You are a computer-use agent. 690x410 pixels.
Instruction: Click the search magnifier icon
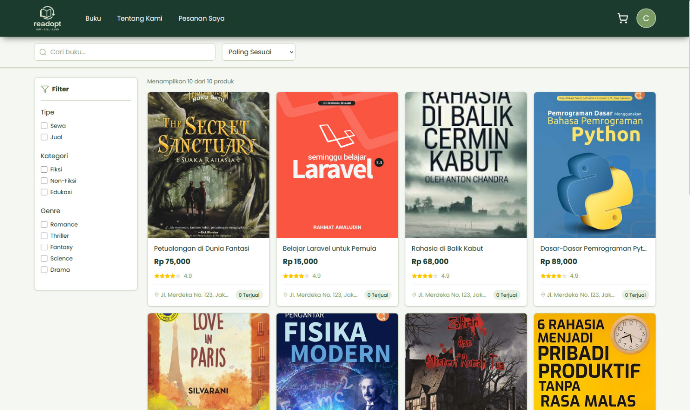[43, 52]
